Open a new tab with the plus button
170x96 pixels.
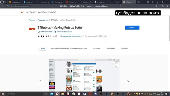coord(139,2)
